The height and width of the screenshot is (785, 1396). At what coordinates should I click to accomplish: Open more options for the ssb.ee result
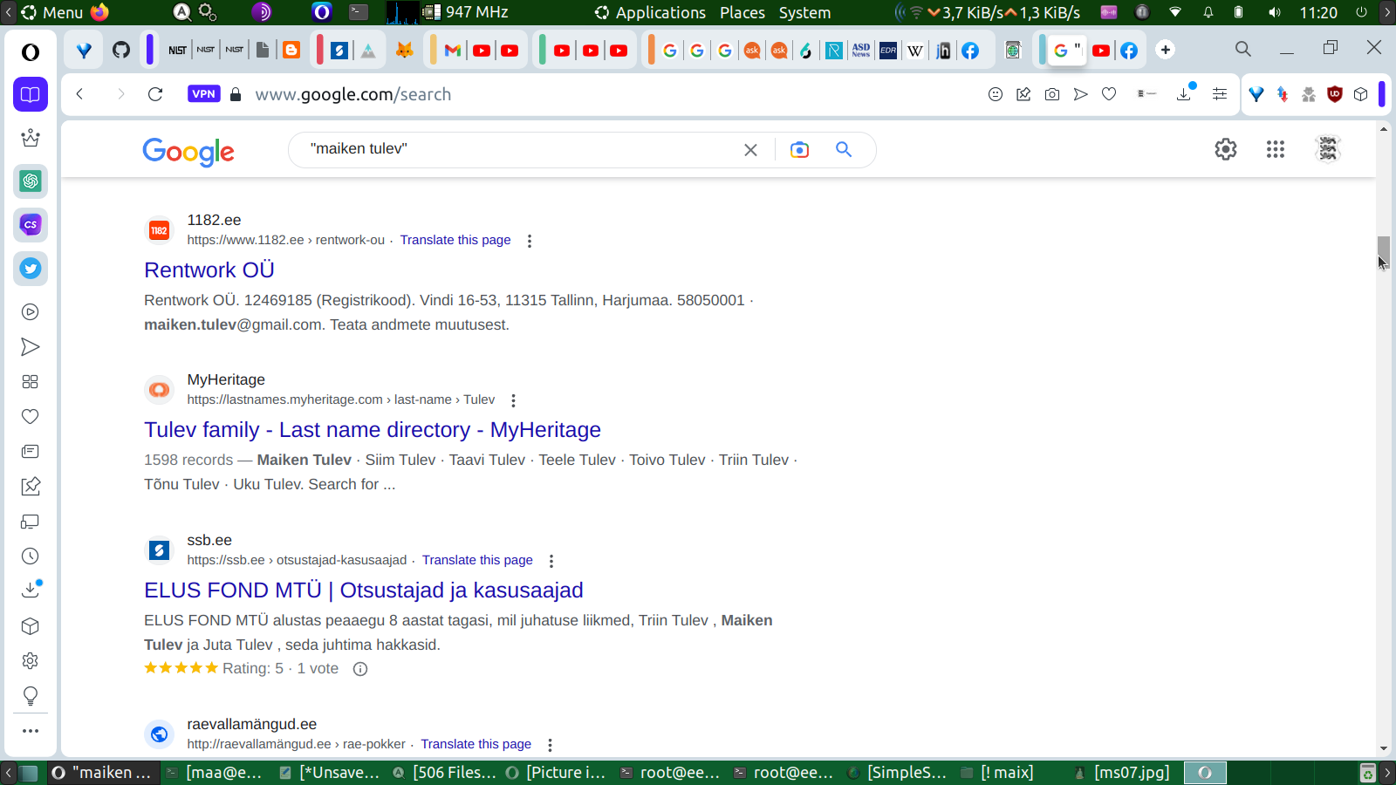551,561
